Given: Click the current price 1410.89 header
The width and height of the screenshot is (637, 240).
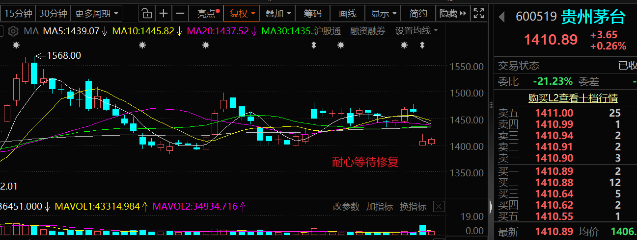Looking at the screenshot, I should (551, 40).
